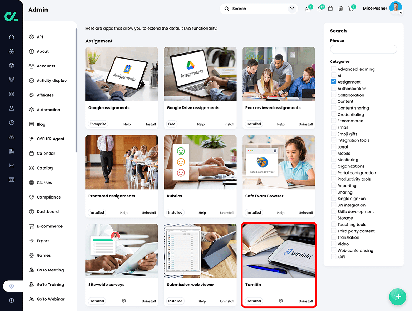Click the ID card icon in left rail
This screenshot has height=311, width=412.
pos(11,180)
